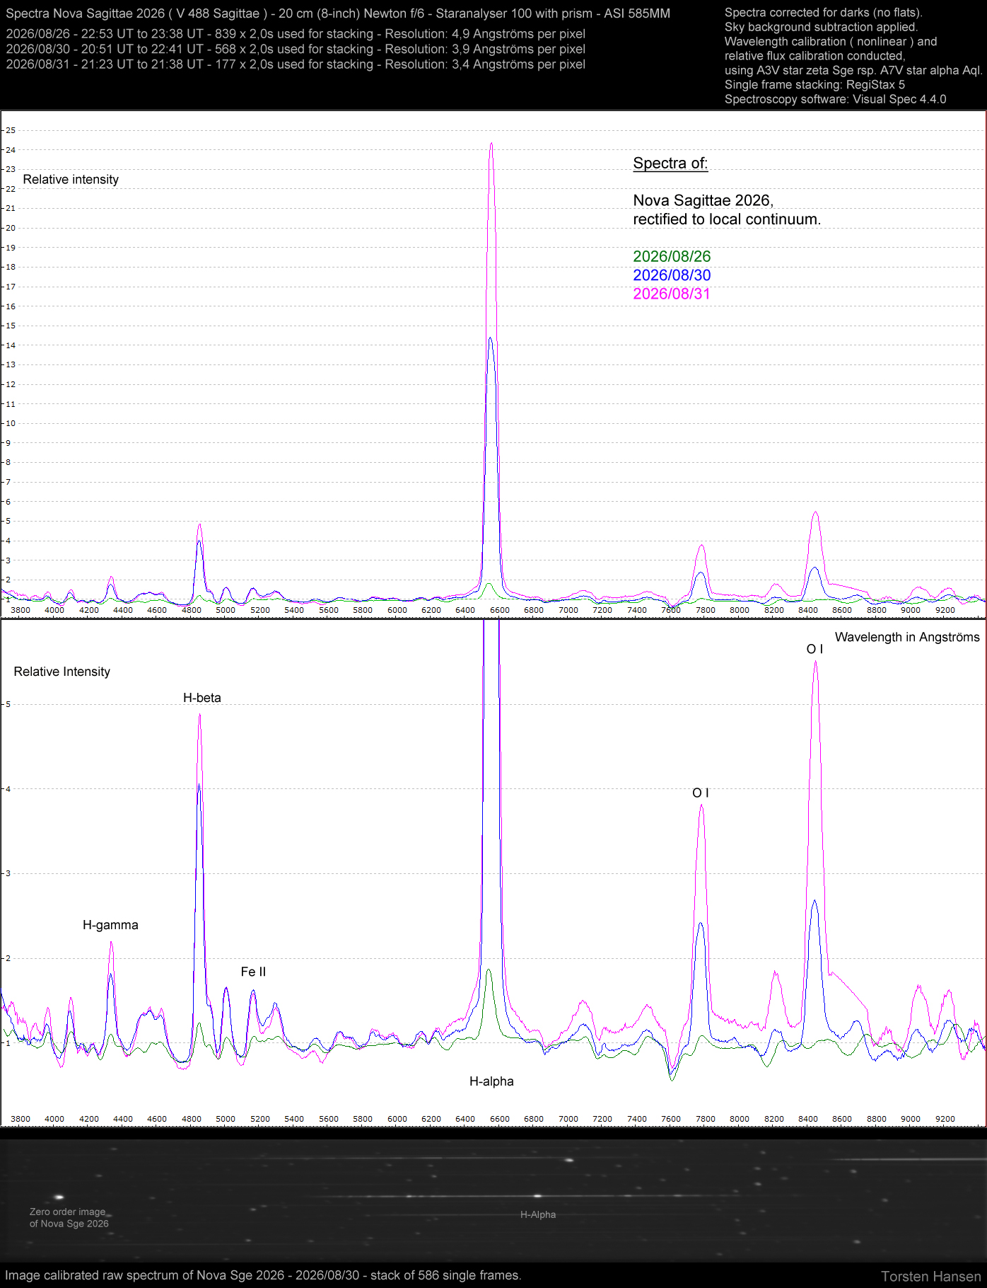Click the note "Spectra corrected for darks (no flats)."
987x1288 pixels.
(x=824, y=13)
